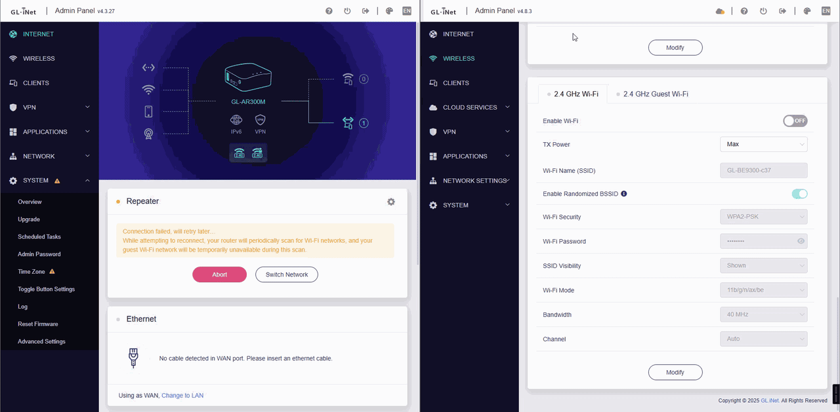
Task: Click the Switch Network button
Action: [x=287, y=274]
